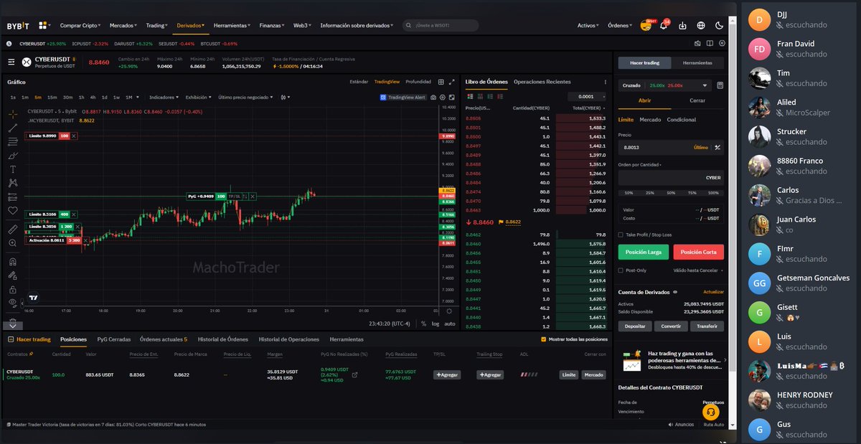Viewport: 861px width, 444px height.
Task: Open the notifications bell icon
Action: click(664, 25)
